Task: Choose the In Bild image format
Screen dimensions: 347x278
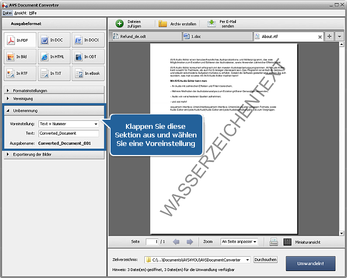Action: [x=20, y=57]
